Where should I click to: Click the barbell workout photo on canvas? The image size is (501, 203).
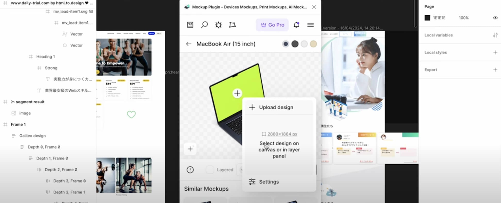[x=106, y=175]
